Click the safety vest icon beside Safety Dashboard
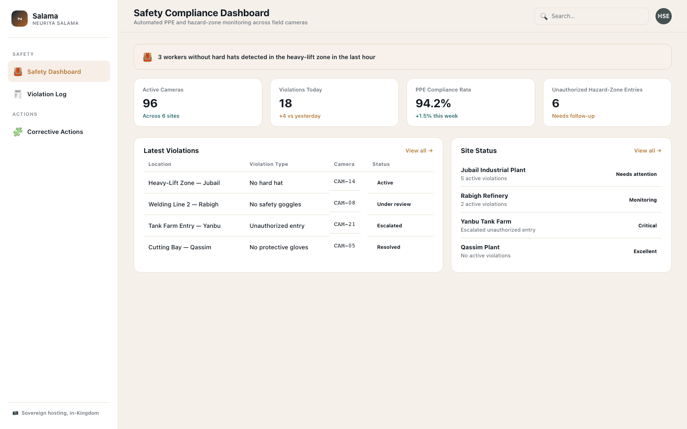The height and width of the screenshot is (429, 687). 18,71
